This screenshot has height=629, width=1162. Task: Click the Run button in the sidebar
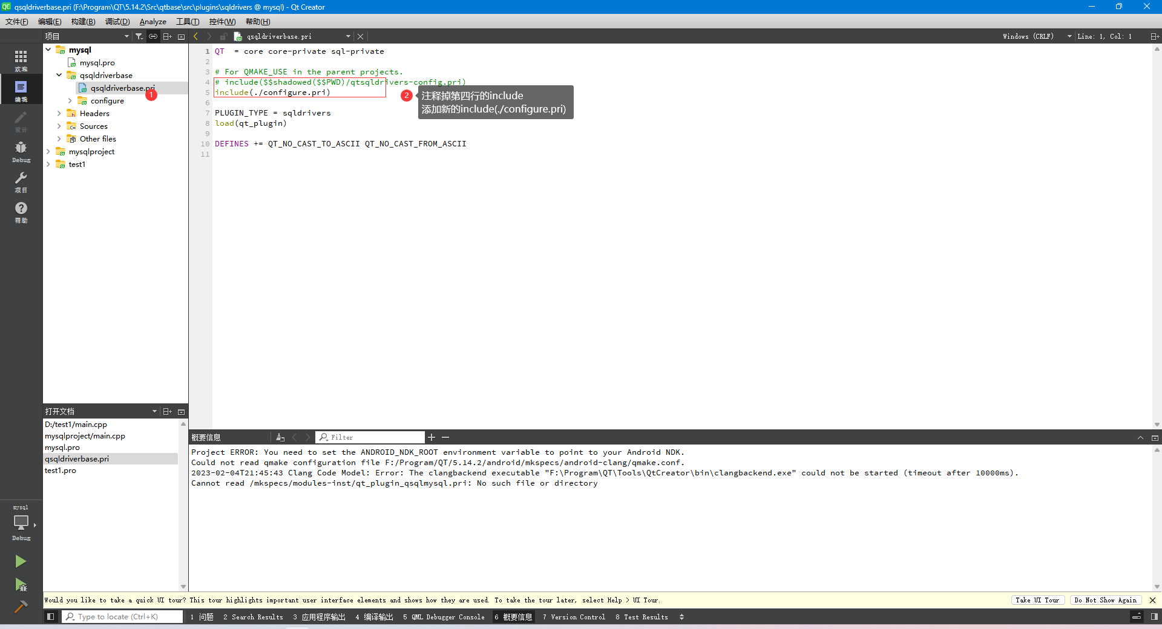[x=21, y=561]
